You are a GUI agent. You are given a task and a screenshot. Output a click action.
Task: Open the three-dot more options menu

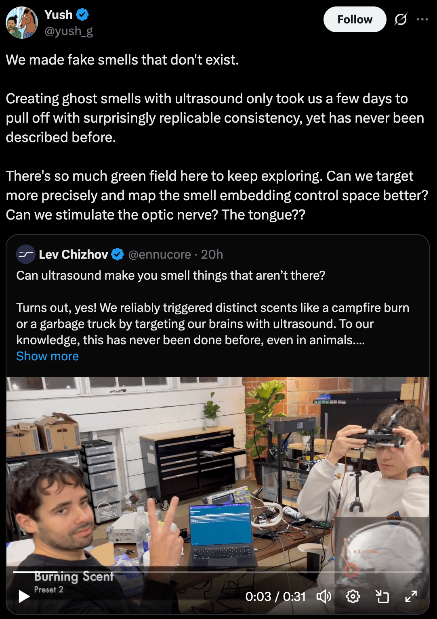[x=422, y=19]
